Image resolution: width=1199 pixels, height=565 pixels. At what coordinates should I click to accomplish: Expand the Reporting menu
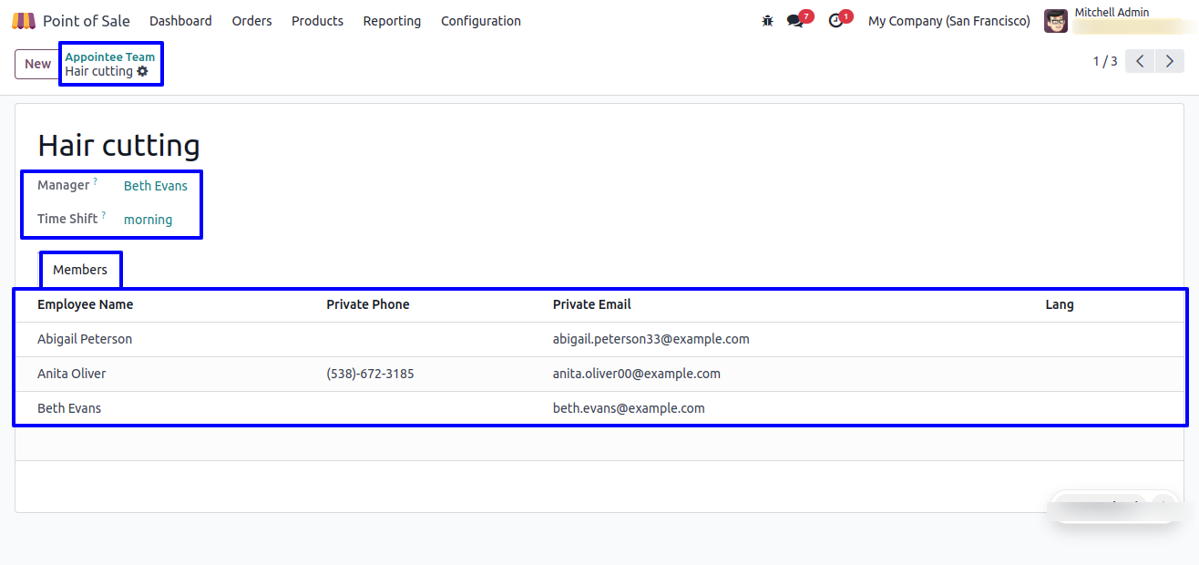pyautogui.click(x=392, y=21)
